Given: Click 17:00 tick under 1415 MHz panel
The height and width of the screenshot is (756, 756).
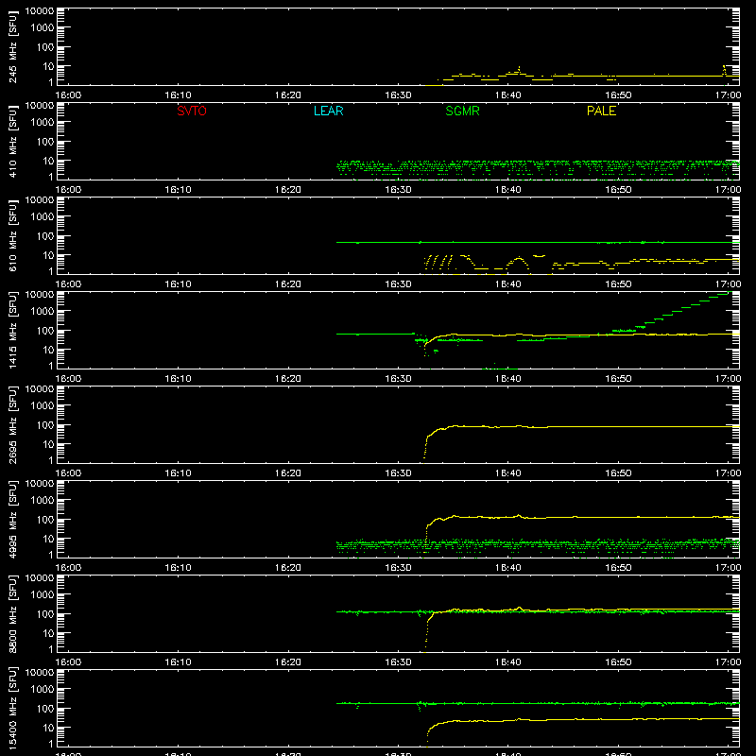Looking at the screenshot, I should point(728,379).
